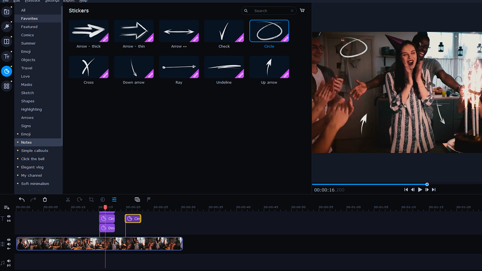Image resolution: width=482 pixels, height=271 pixels.
Task: Split the clip with the scissors tool
Action: (x=68, y=199)
